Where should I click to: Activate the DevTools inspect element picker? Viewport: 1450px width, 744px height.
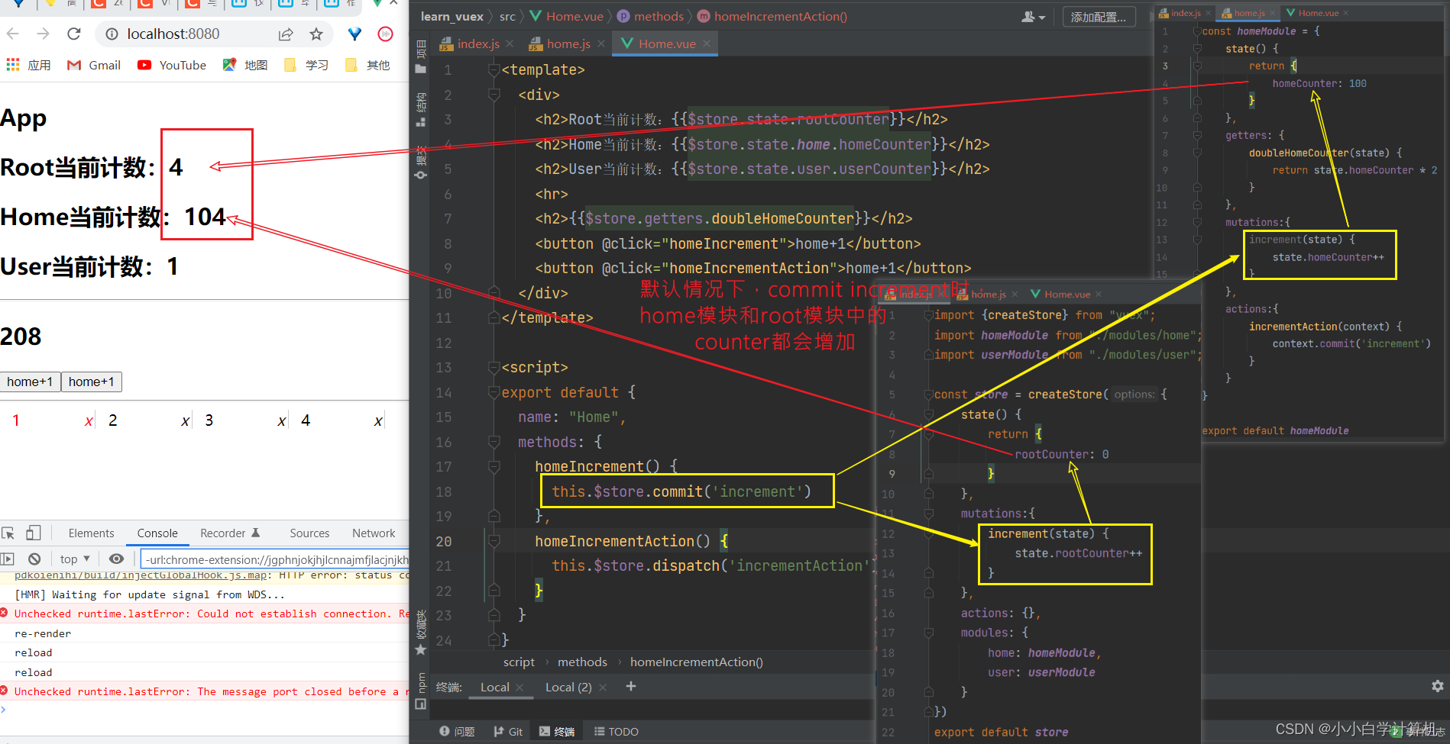tap(8, 533)
